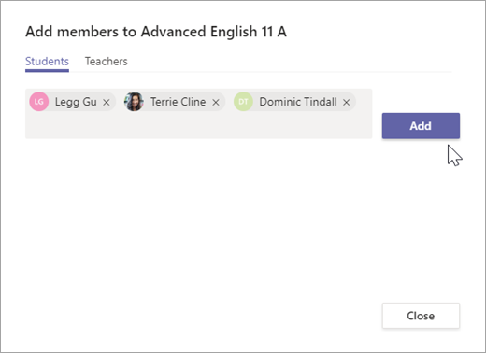Select the Students tab

tap(47, 62)
